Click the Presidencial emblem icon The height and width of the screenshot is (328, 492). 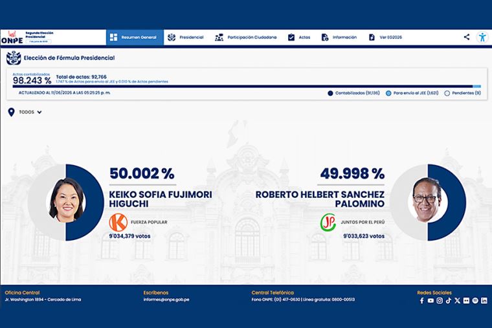(172, 38)
